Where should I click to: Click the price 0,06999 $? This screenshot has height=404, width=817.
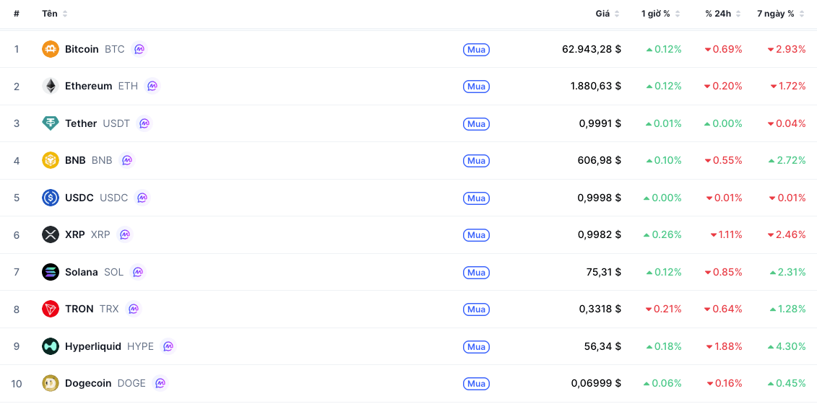click(x=596, y=383)
